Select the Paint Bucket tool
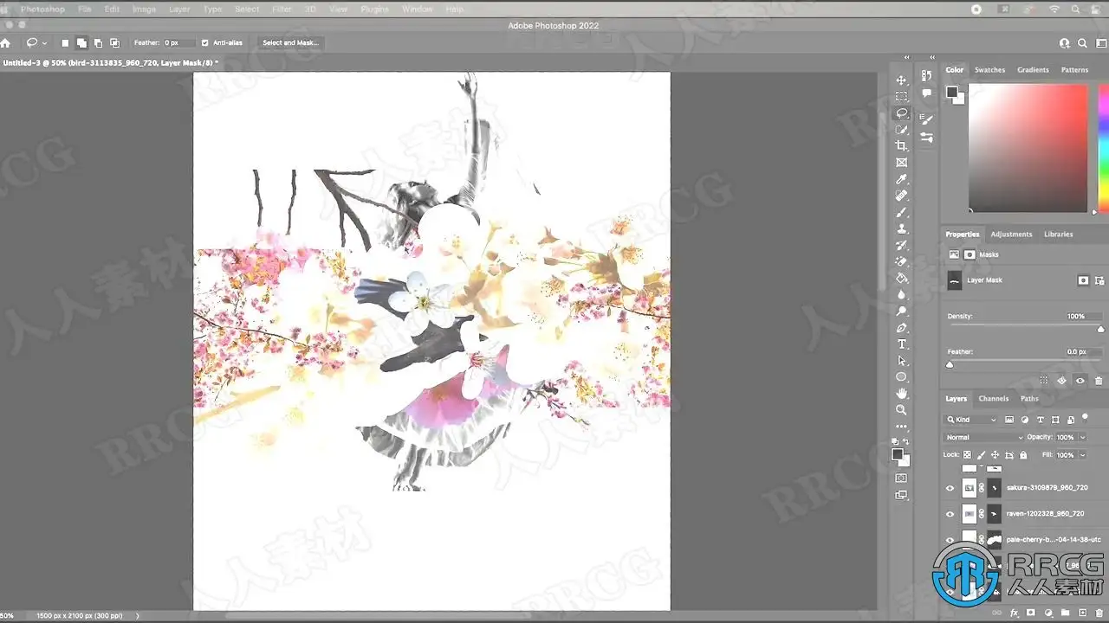The height and width of the screenshot is (623, 1109). coord(902,278)
